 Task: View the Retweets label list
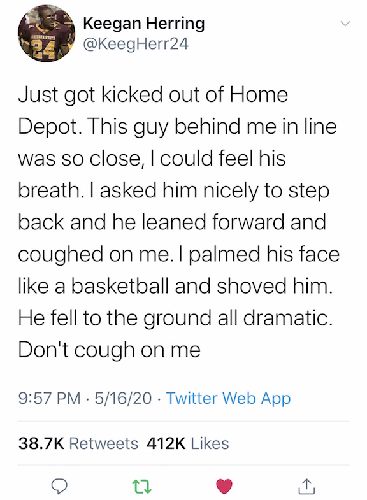tap(104, 443)
